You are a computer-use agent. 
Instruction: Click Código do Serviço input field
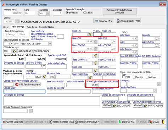pos(69,91)
